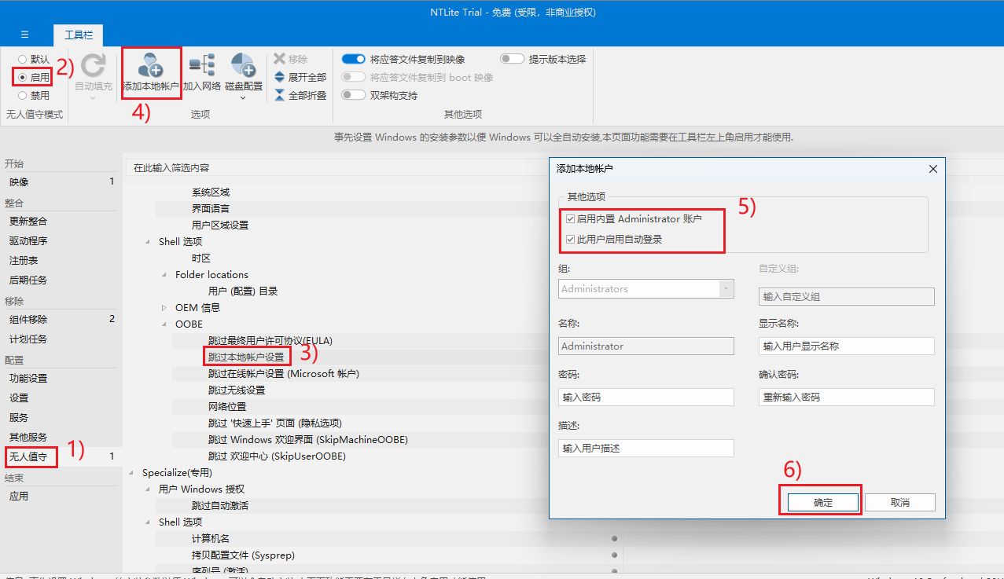
Task: Click the Remove (移除) toolbar icon
Action: [279, 59]
